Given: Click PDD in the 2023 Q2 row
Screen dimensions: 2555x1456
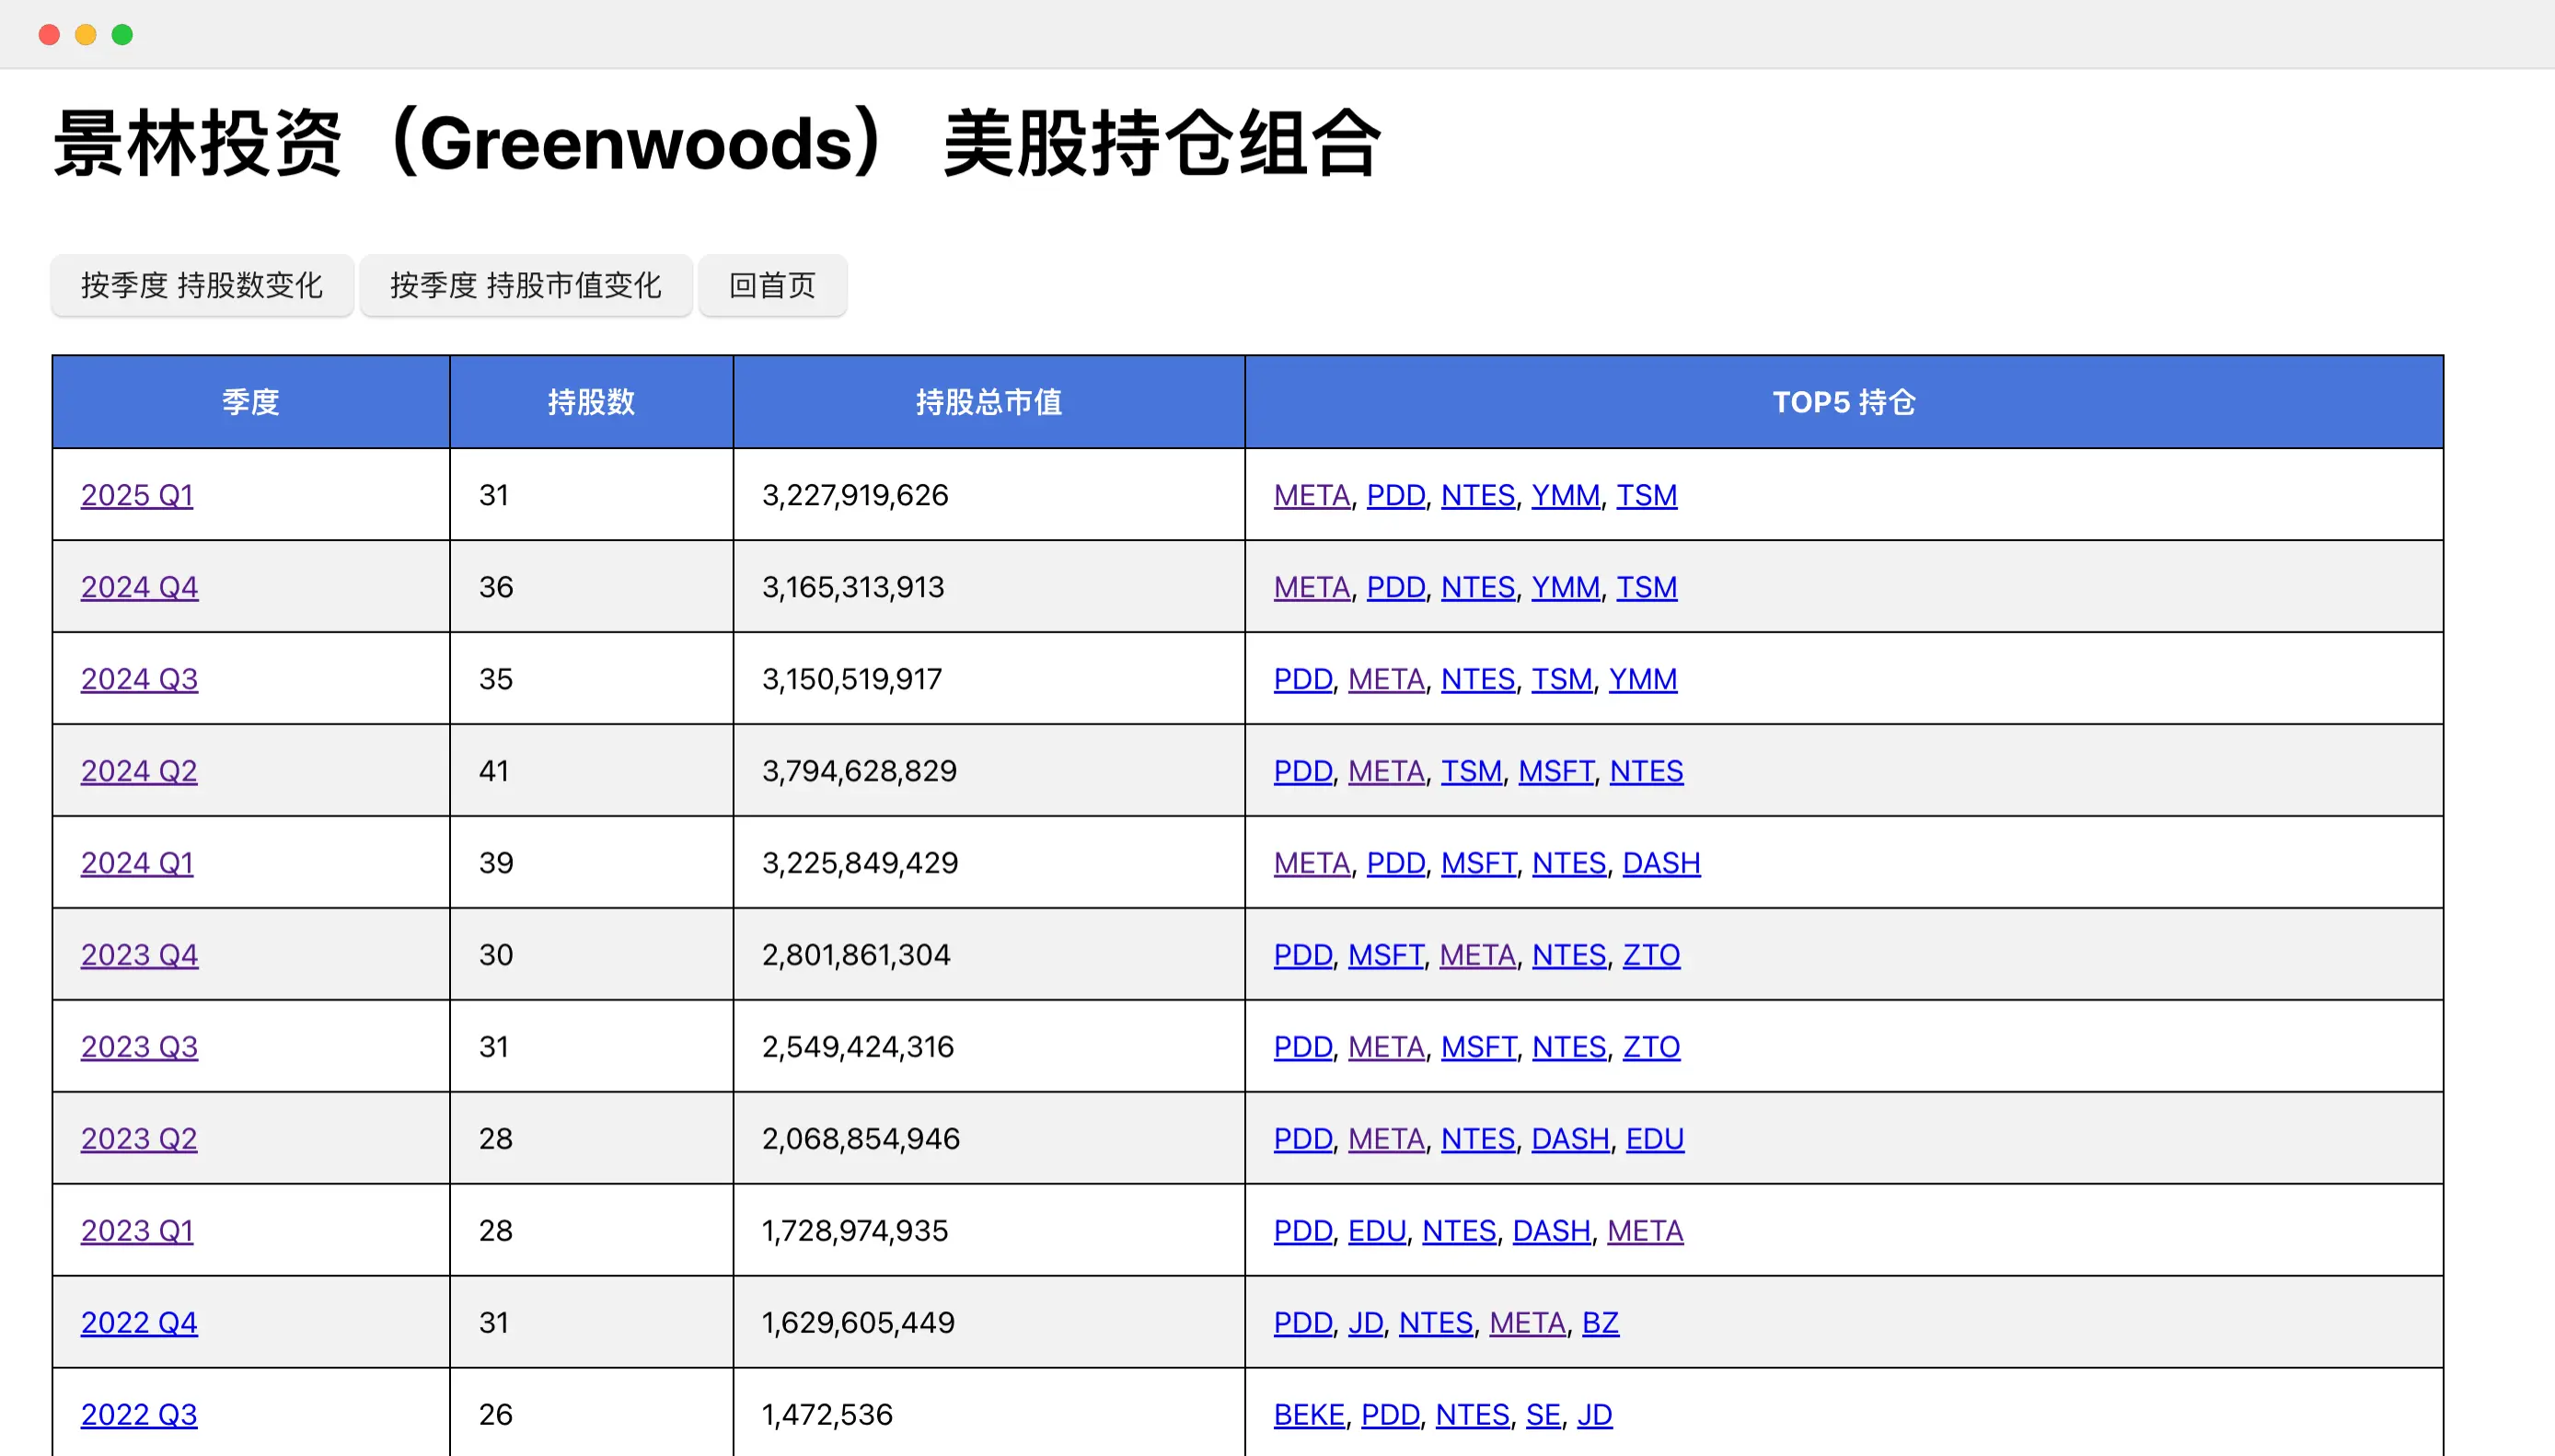Looking at the screenshot, I should point(1303,1139).
